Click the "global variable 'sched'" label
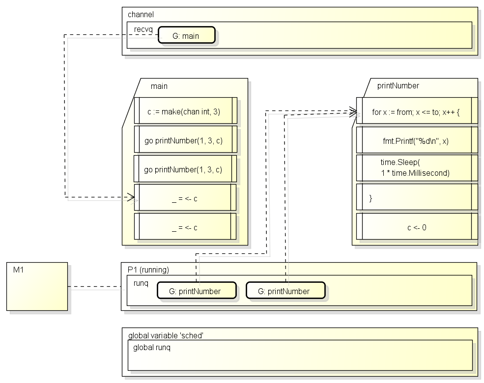 [166, 335]
